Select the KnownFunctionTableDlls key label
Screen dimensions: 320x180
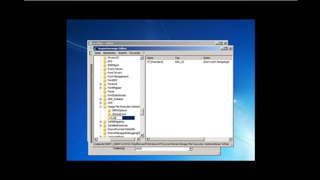[121, 129]
